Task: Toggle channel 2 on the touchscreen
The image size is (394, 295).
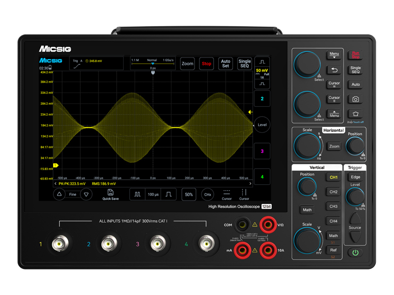Action: 262,99
